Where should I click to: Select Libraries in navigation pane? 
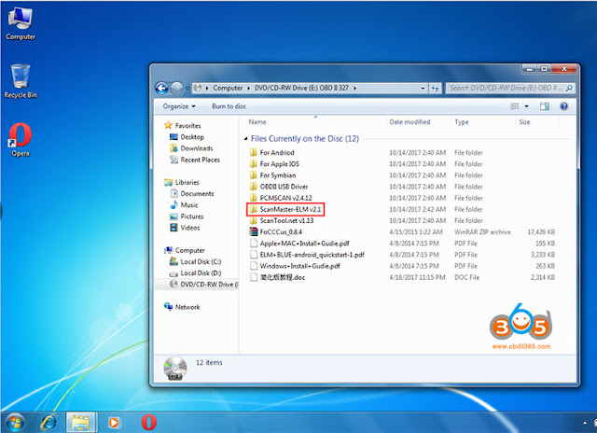(x=187, y=182)
